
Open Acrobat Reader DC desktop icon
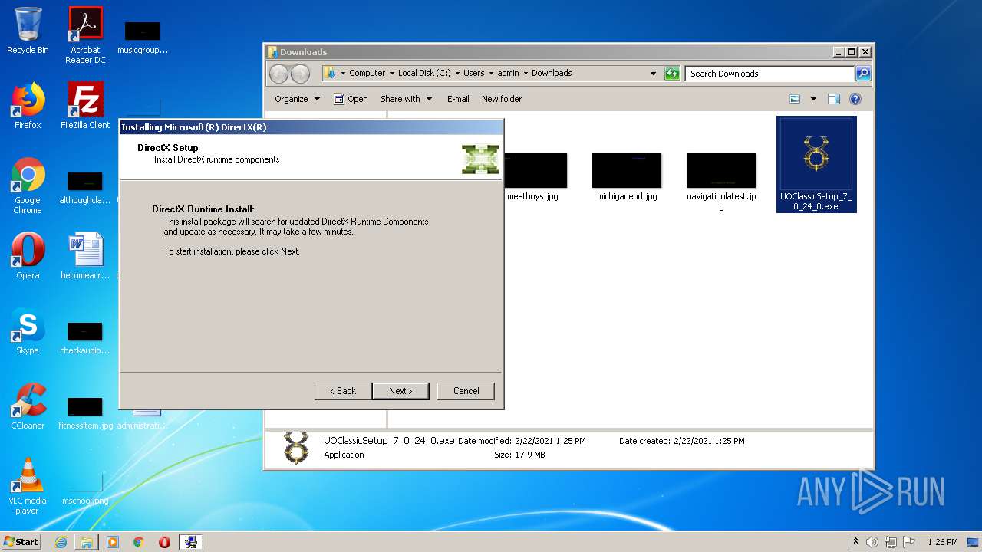coord(85,35)
